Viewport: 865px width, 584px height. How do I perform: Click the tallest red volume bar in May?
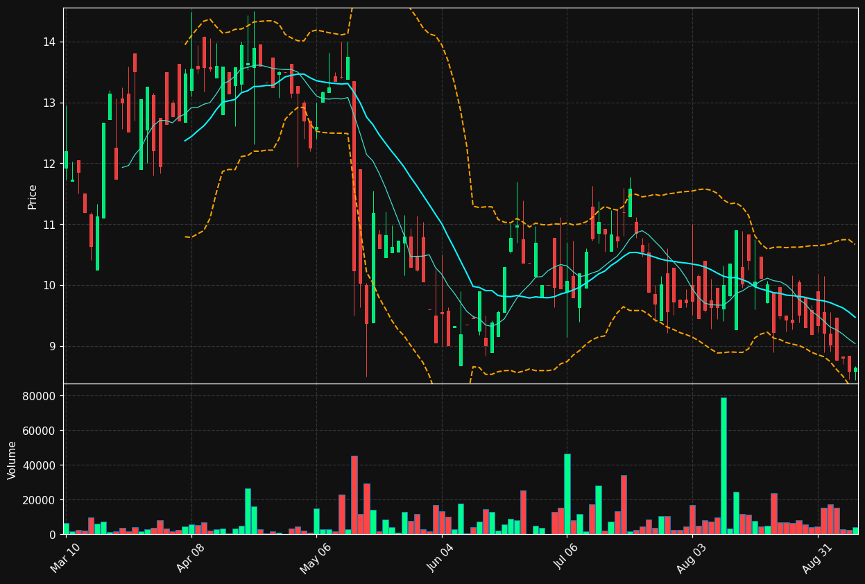(354, 495)
